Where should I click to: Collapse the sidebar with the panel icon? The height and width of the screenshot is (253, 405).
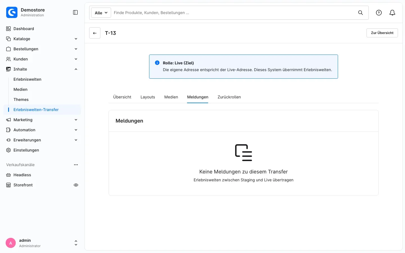coord(75,12)
